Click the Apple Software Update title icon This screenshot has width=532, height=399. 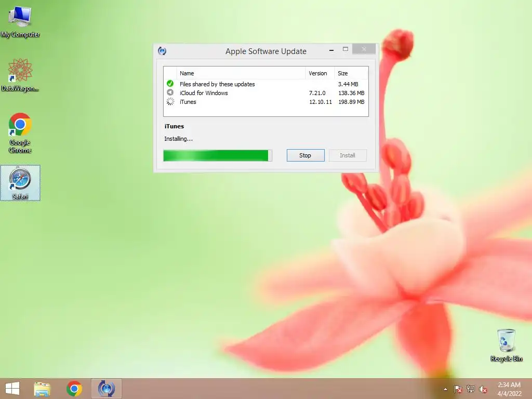click(162, 51)
